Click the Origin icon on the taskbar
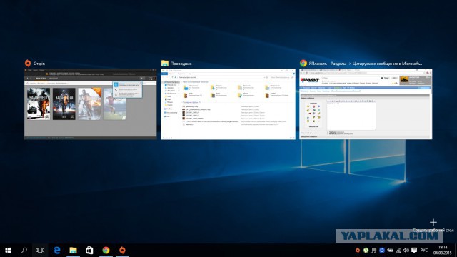The image size is (457, 257). 122,250
